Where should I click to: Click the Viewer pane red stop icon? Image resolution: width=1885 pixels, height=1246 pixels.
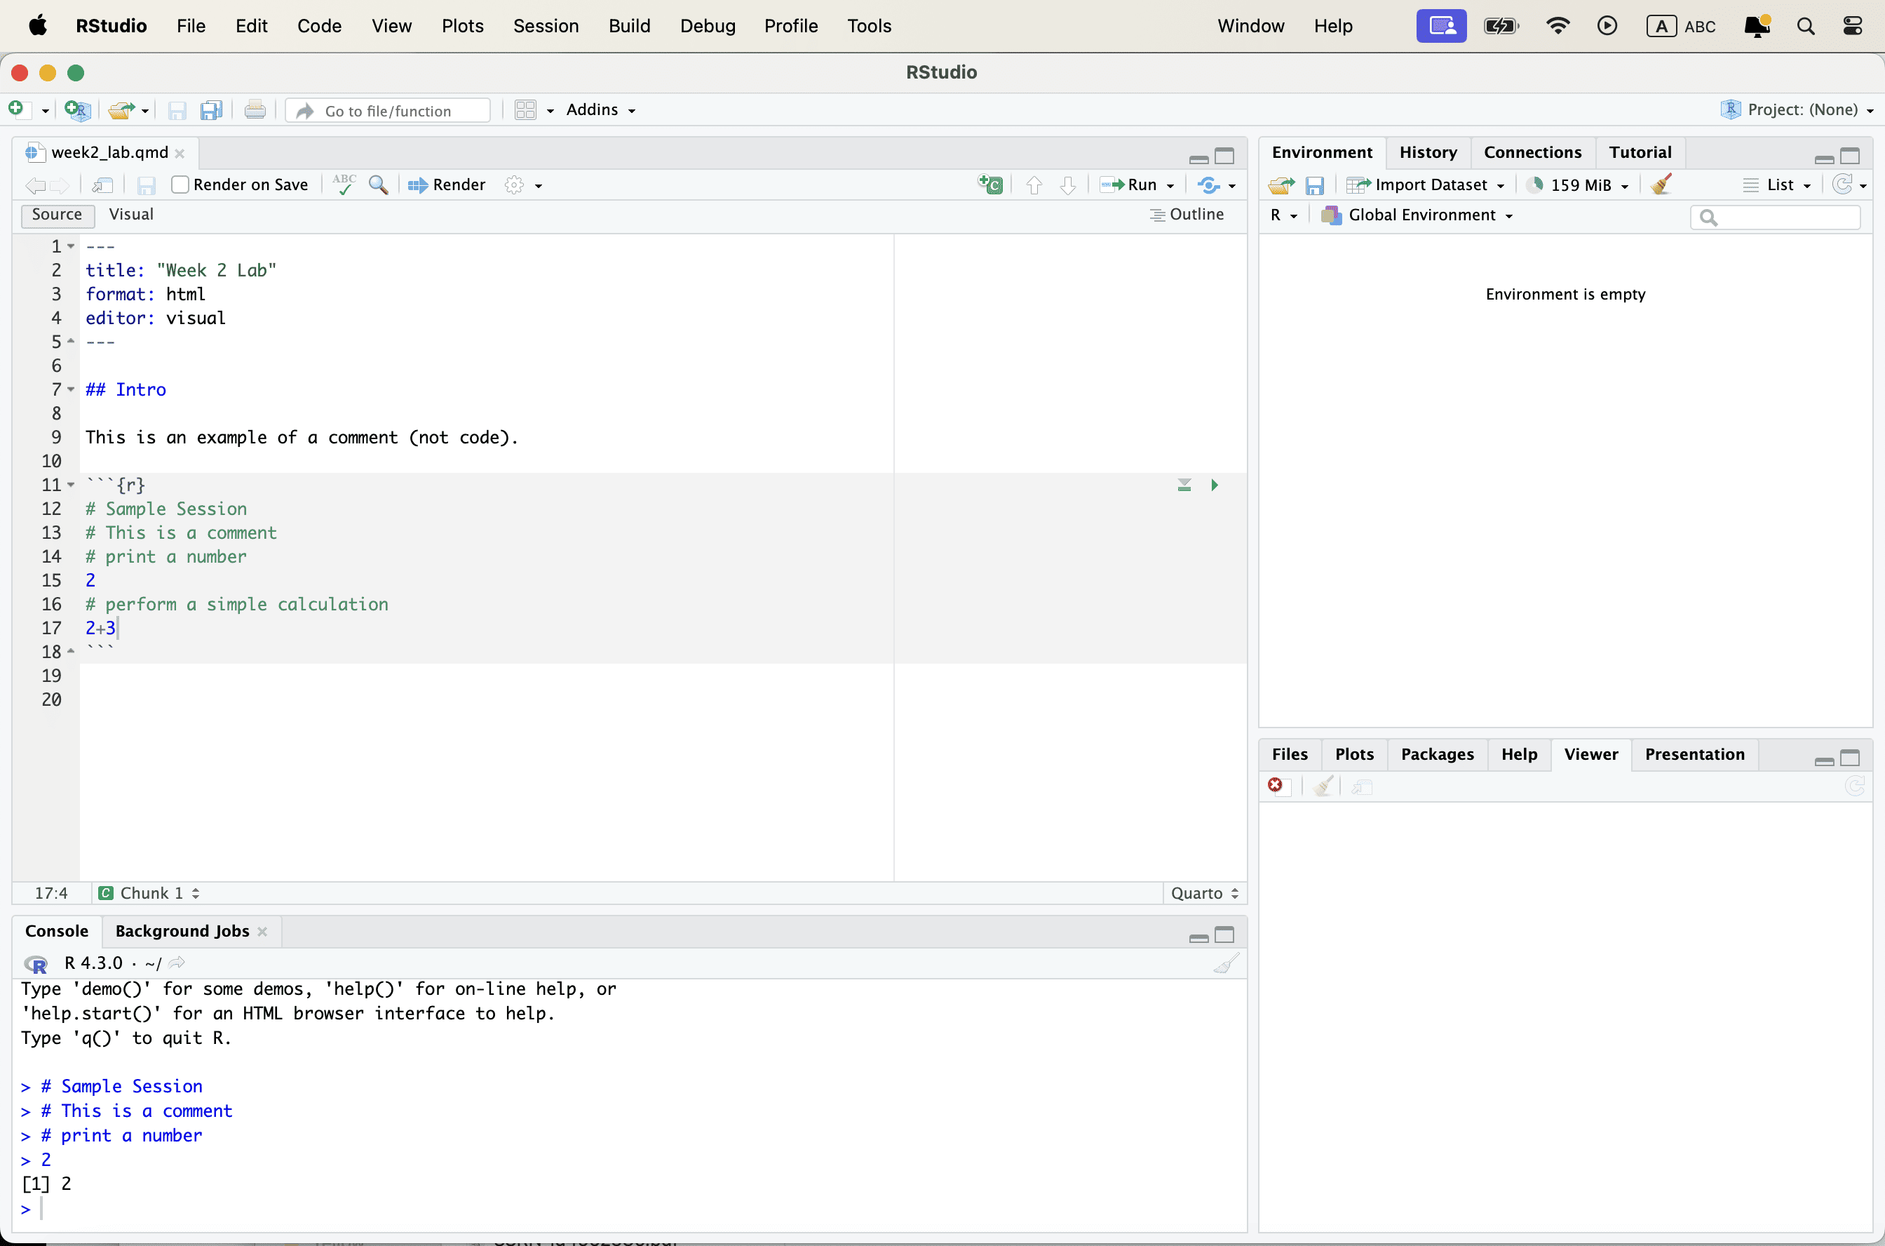tap(1275, 785)
